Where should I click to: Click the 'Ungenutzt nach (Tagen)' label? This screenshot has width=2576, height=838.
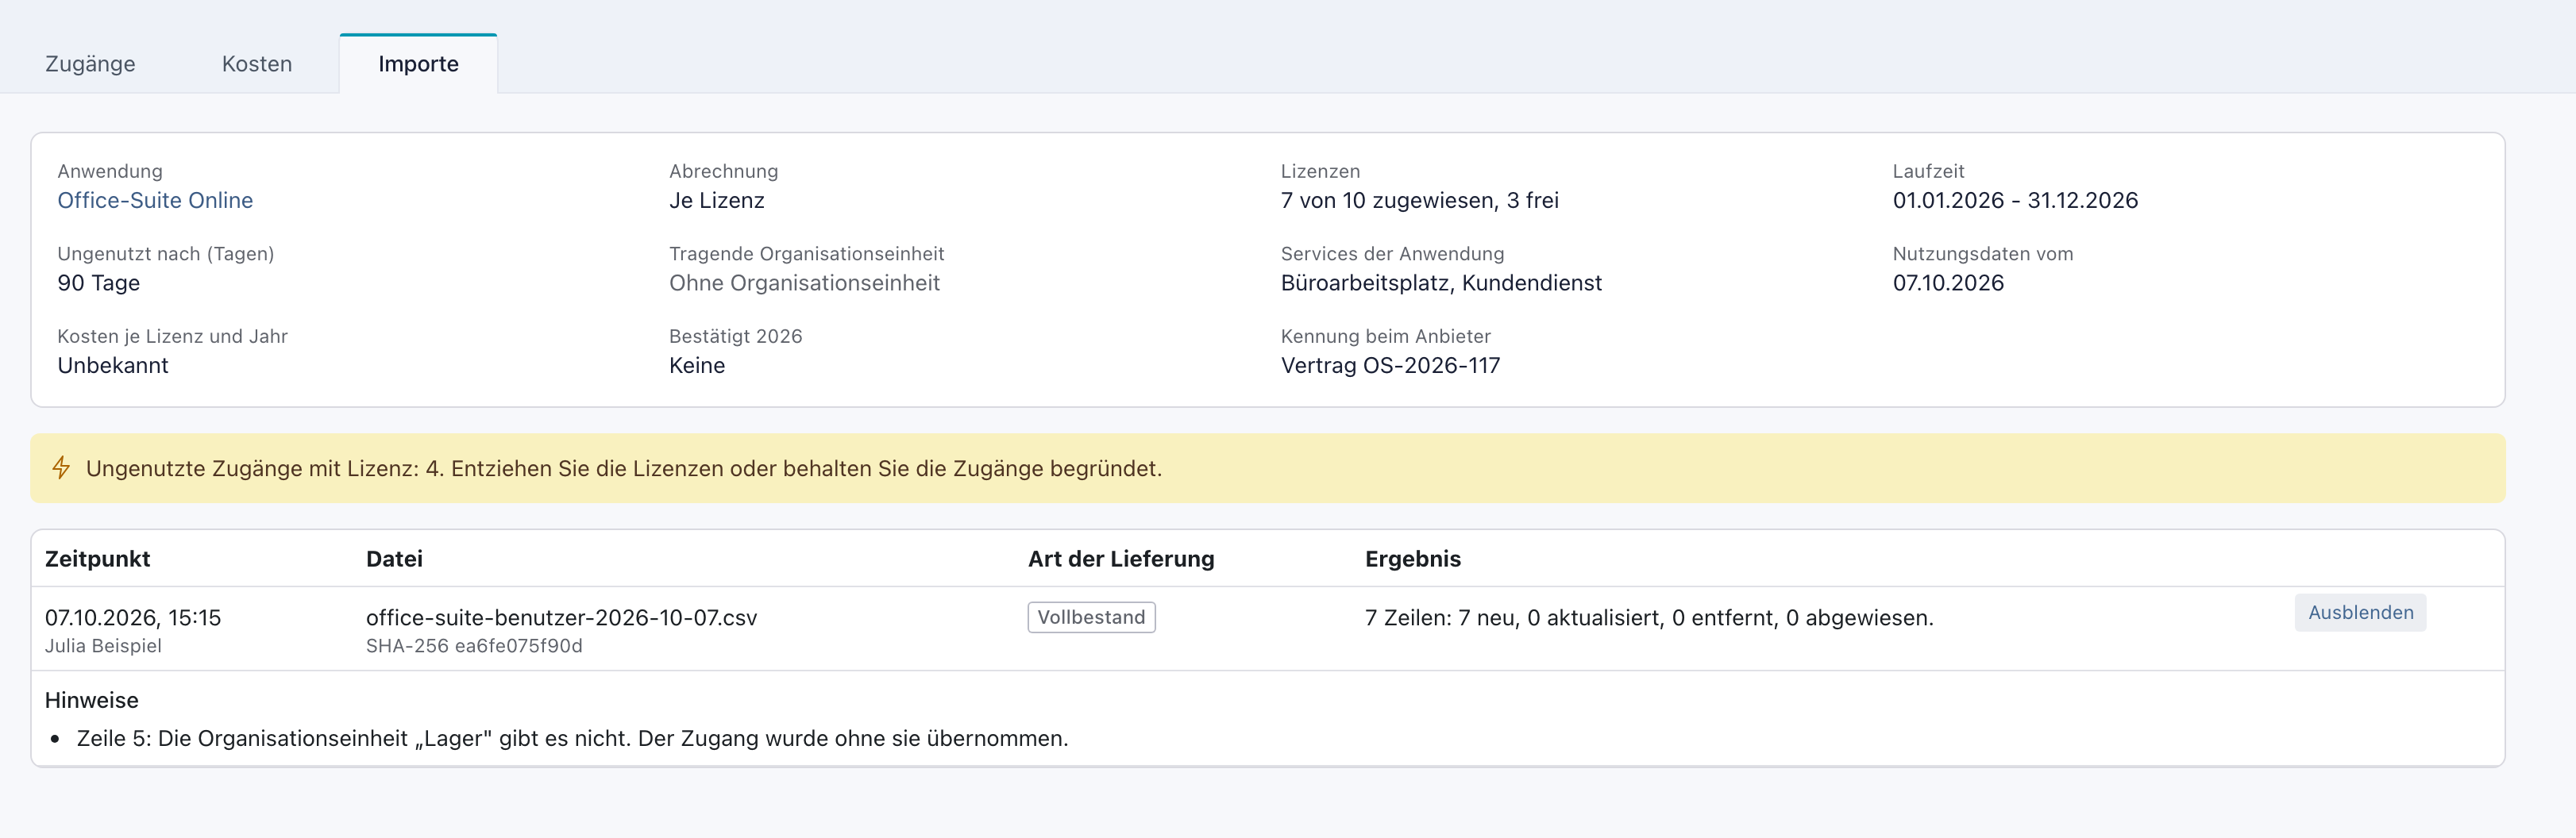pyautogui.click(x=165, y=254)
